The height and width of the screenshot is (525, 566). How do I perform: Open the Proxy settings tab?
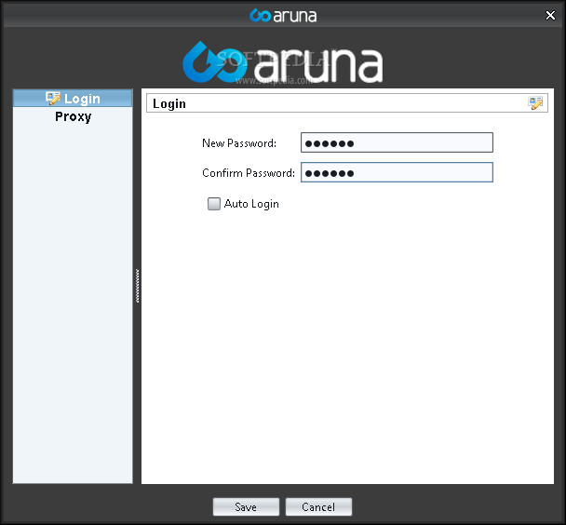(73, 116)
